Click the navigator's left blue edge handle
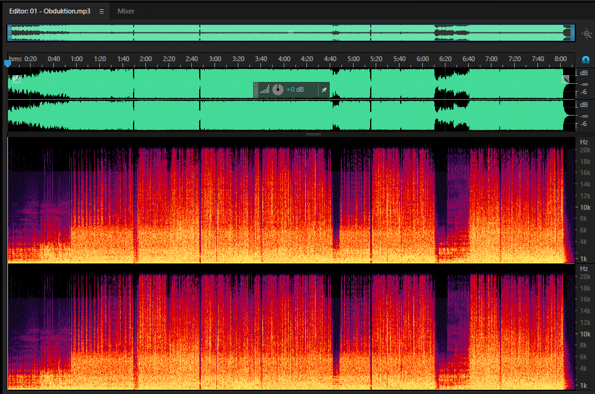Viewport: 595px width, 394px height. tap(9, 33)
